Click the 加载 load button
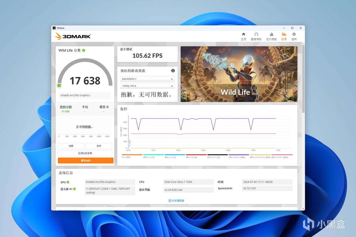Viewport: 356px width, 237px height. coord(71,146)
